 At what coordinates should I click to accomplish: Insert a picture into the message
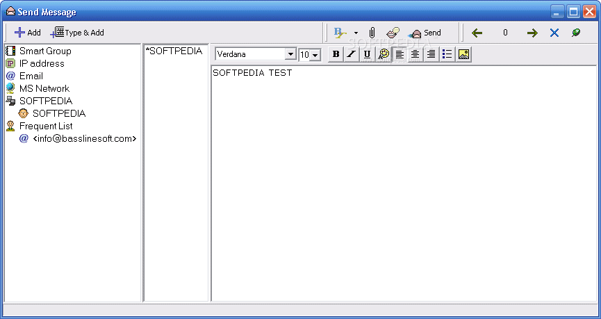(x=463, y=54)
